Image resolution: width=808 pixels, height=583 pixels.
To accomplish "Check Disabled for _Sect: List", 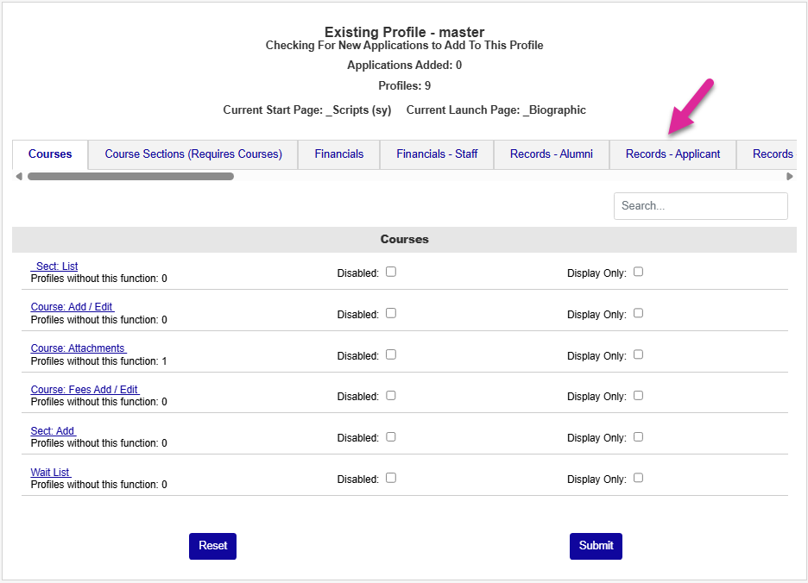I will point(391,272).
